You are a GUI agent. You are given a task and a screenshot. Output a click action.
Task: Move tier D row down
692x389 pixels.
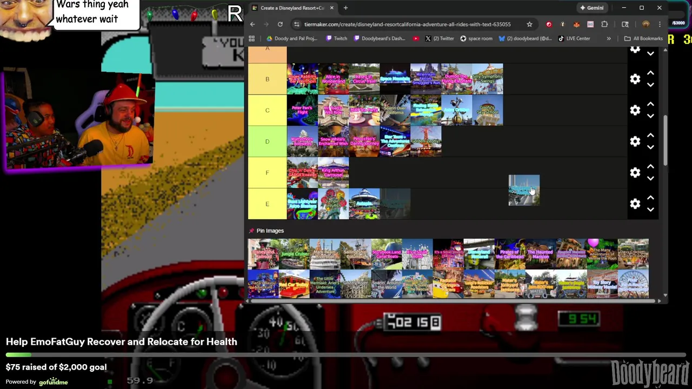pyautogui.click(x=650, y=147)
